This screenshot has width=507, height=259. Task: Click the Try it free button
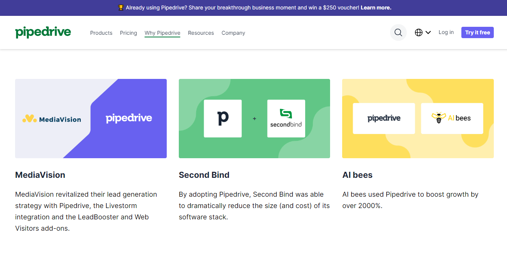tap(477, 32)
